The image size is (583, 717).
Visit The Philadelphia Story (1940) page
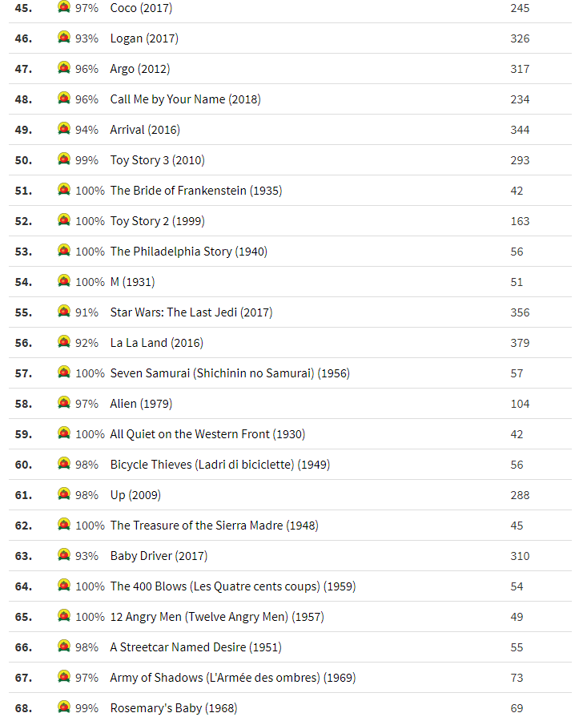(188, 252)
